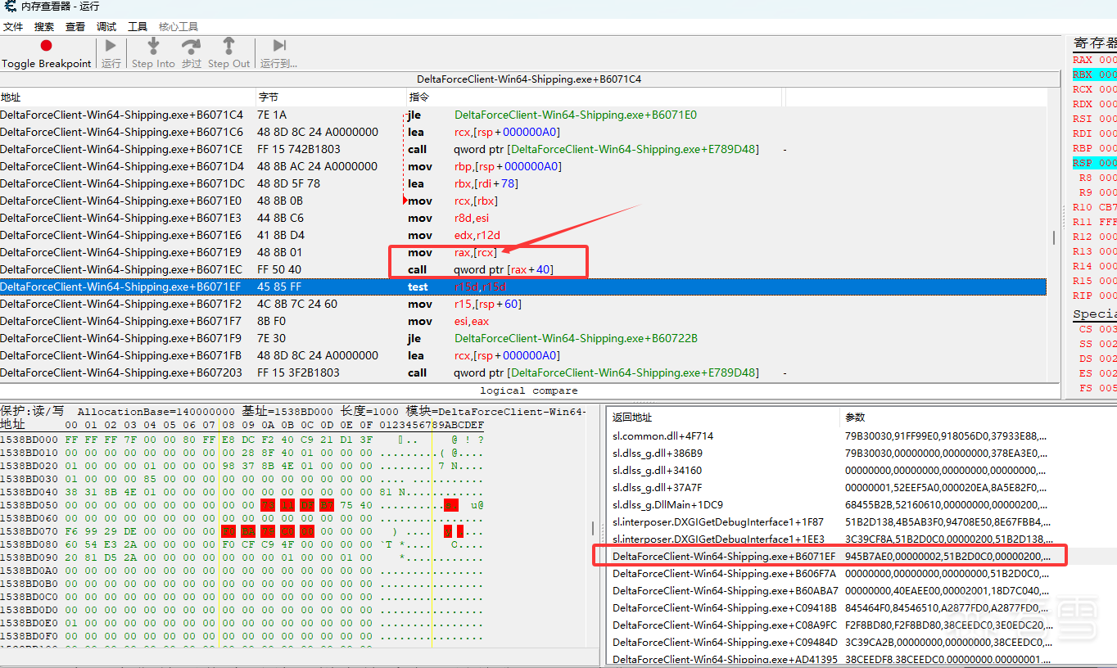Click the 步过 (Step Over) toolbar icon

click(x=191, y=46)
